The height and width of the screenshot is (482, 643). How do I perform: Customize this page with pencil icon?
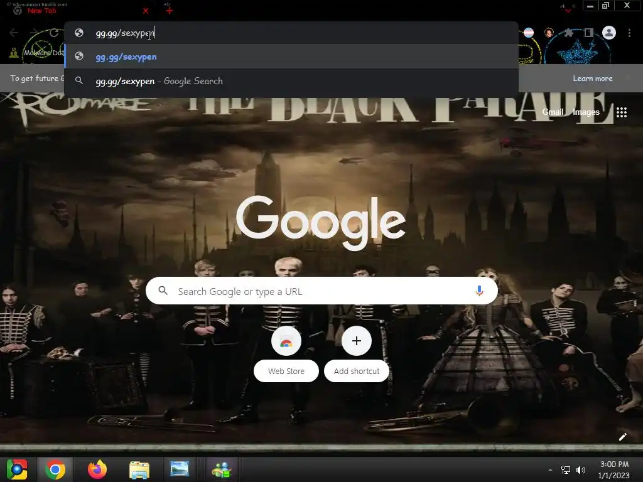pos(622,437)
